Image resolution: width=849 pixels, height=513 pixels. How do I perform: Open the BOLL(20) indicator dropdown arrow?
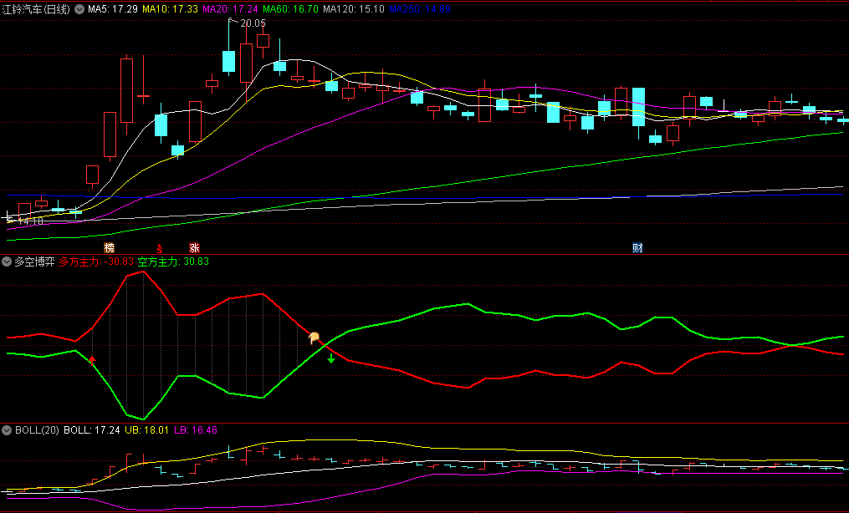7,430
